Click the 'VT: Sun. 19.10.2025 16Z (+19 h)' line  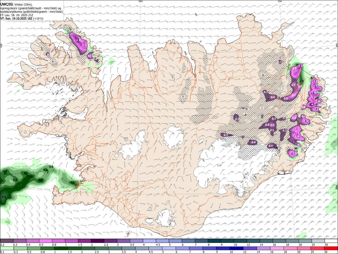[22, 19]
